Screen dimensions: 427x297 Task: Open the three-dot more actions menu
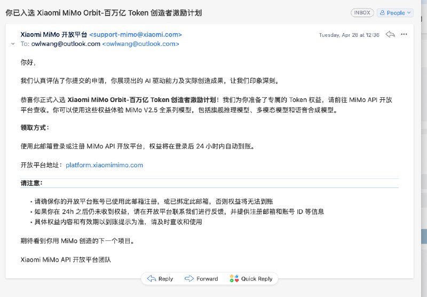coord(404,34)
